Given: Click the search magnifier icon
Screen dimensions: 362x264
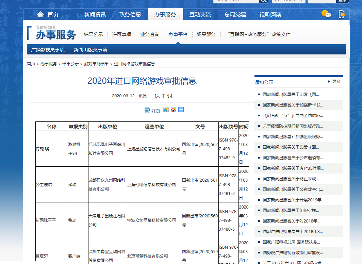Looking at the screenshot, I should (263, 1).
